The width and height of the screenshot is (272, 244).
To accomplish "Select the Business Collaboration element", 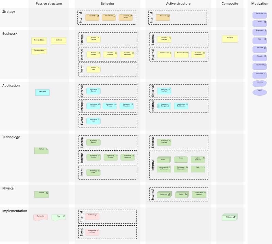I will click(198, 55).
